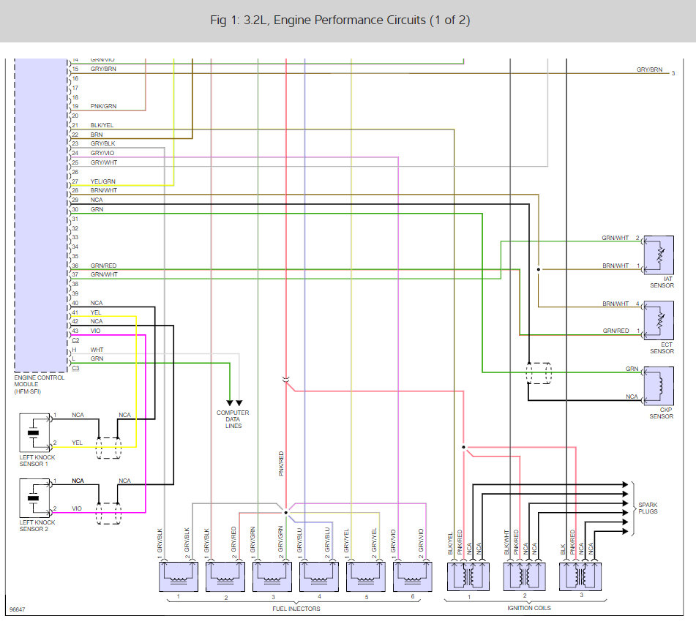Click the Ignition Coils group label
Viewport: 696px width, 635px height.
point(529,608)
